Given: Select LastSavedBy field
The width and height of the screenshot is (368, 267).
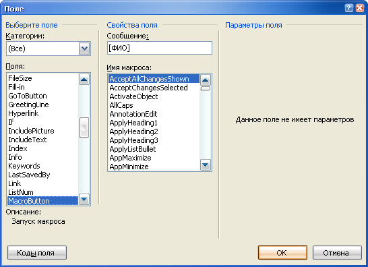Looking at the screenshot, I should [x=43, y=175].
